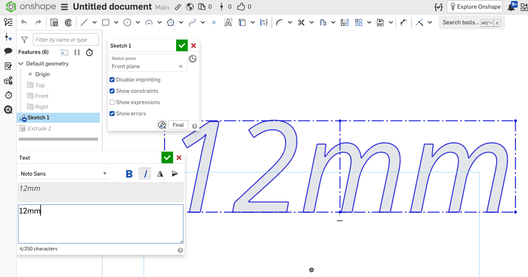
Task: Select the Point sketch tool
Action: tap(214, 22)
